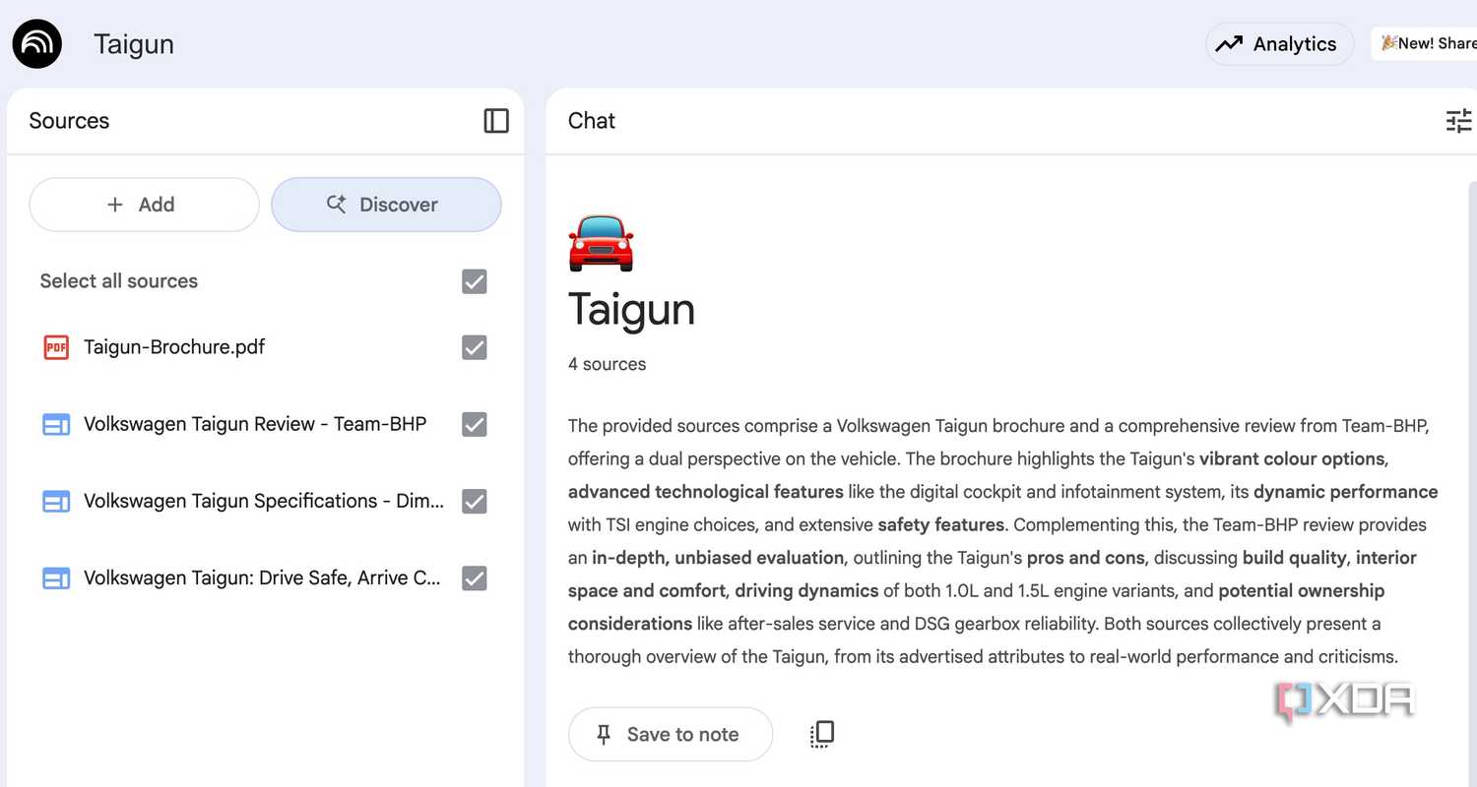Click the Add source button

pos(144,205)
